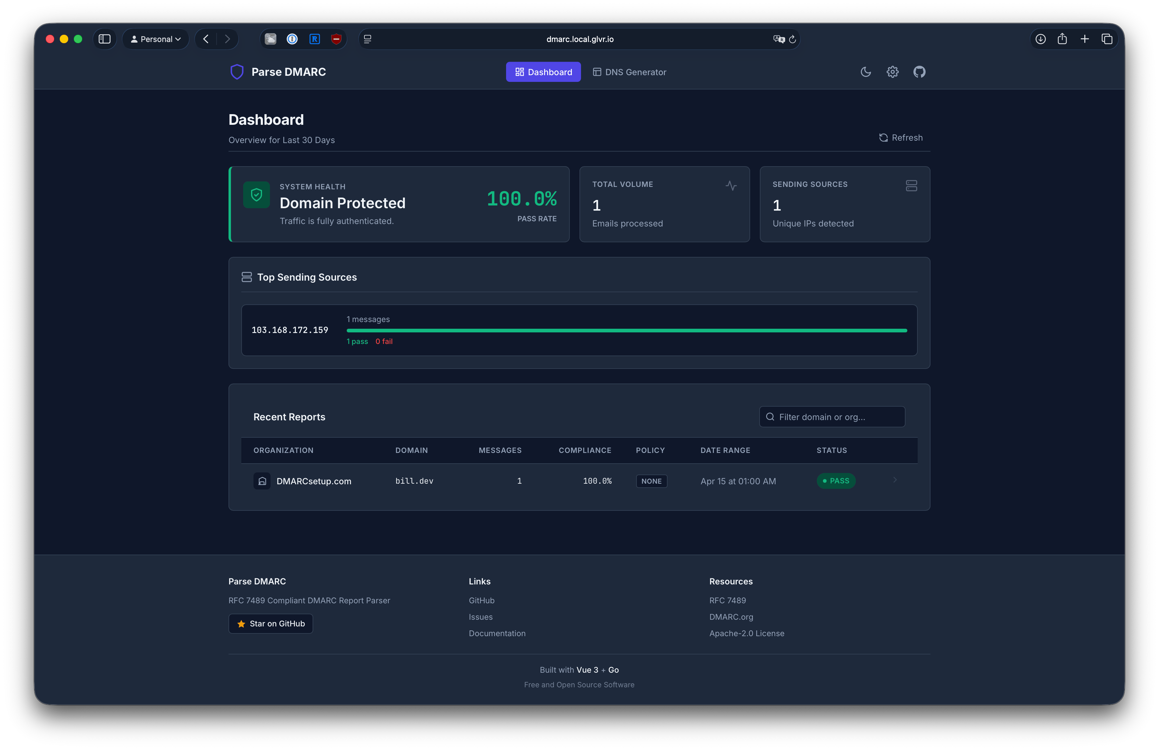Click the building icon beside DMARCsetup.com

[x=262, y=481]
